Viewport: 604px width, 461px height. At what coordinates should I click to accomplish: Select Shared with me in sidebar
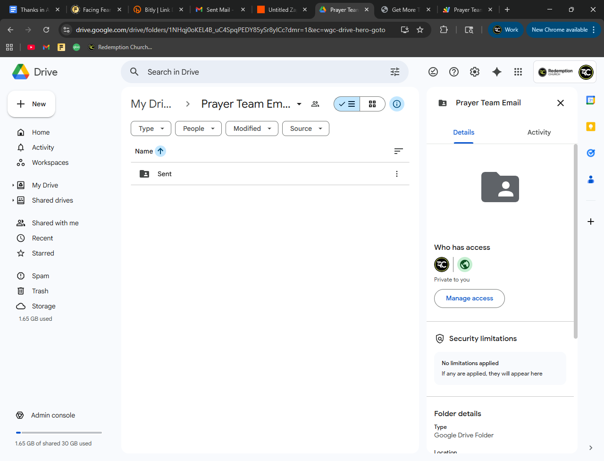[55, 223]
